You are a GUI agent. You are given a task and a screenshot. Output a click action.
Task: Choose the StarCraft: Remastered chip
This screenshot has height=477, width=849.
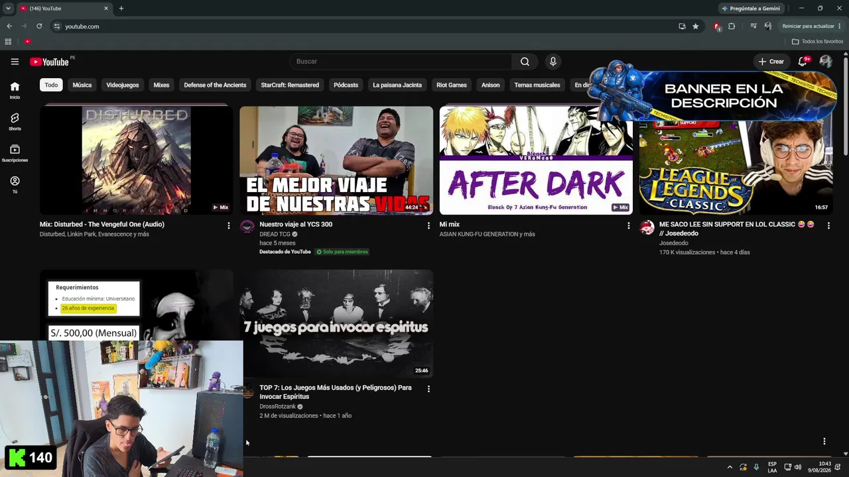tap(290, 85)
